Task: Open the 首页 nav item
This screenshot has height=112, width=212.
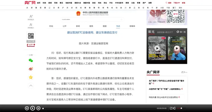Action: [x=39, y=3]
